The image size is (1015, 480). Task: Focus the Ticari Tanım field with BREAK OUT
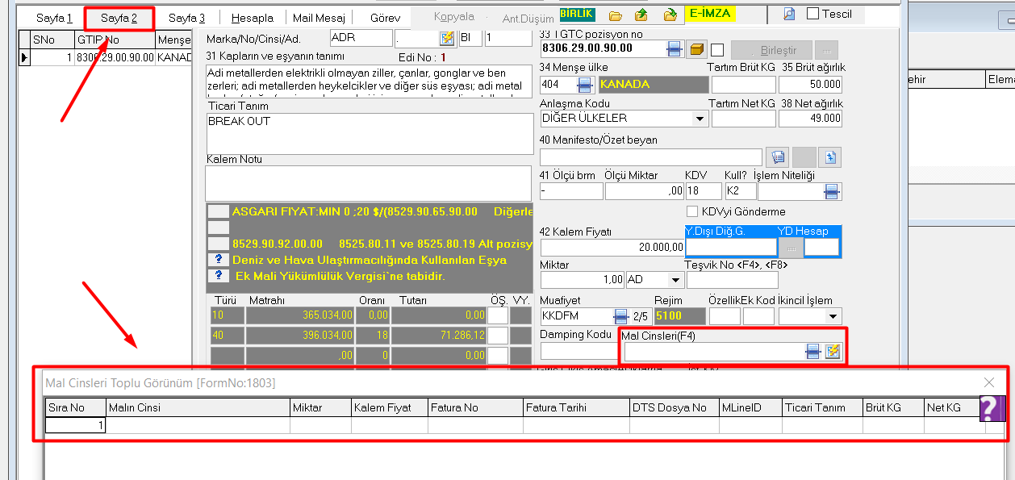click(370, 132)
